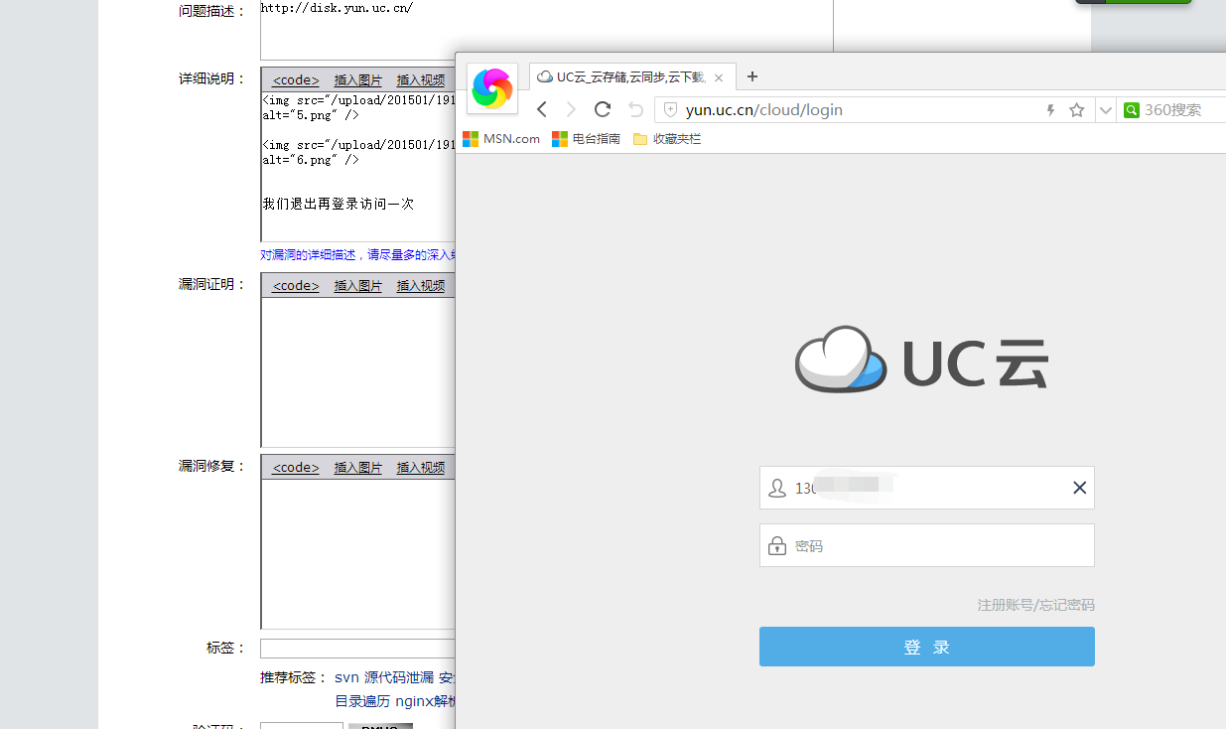Click the 360 browser logo
1226x729 pixels.
click(x=492, y=88)
